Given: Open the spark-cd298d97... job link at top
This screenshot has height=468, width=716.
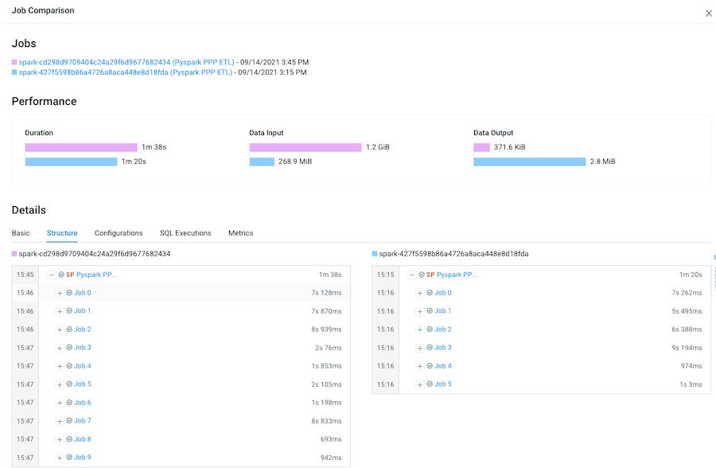Looking at the screenshot, I should (125, 62).
